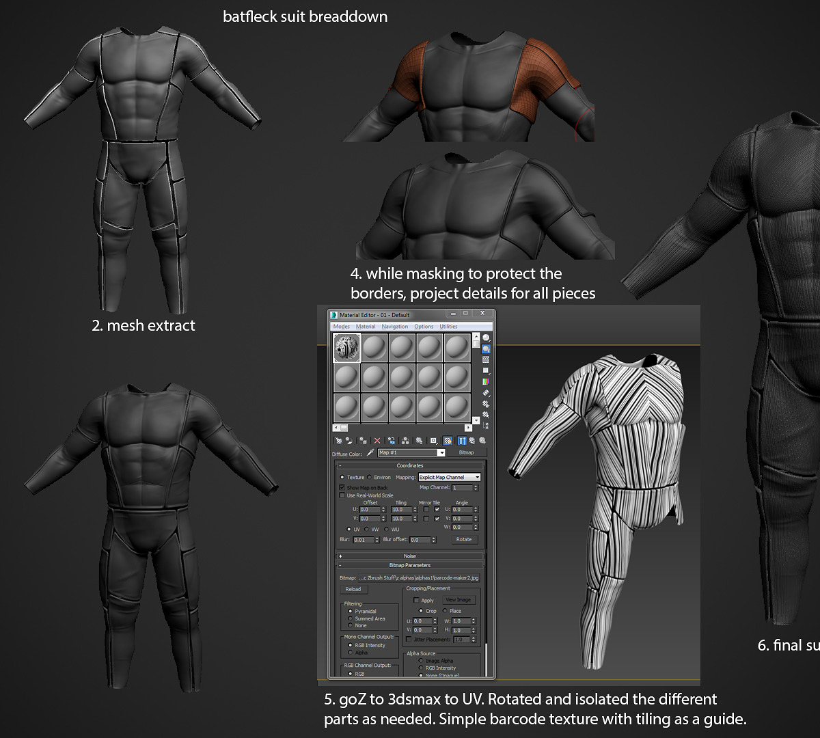This screenshot has height=738, width=820.
Task: Click the Bitmap map type button
Action: [x=466, y=452]
